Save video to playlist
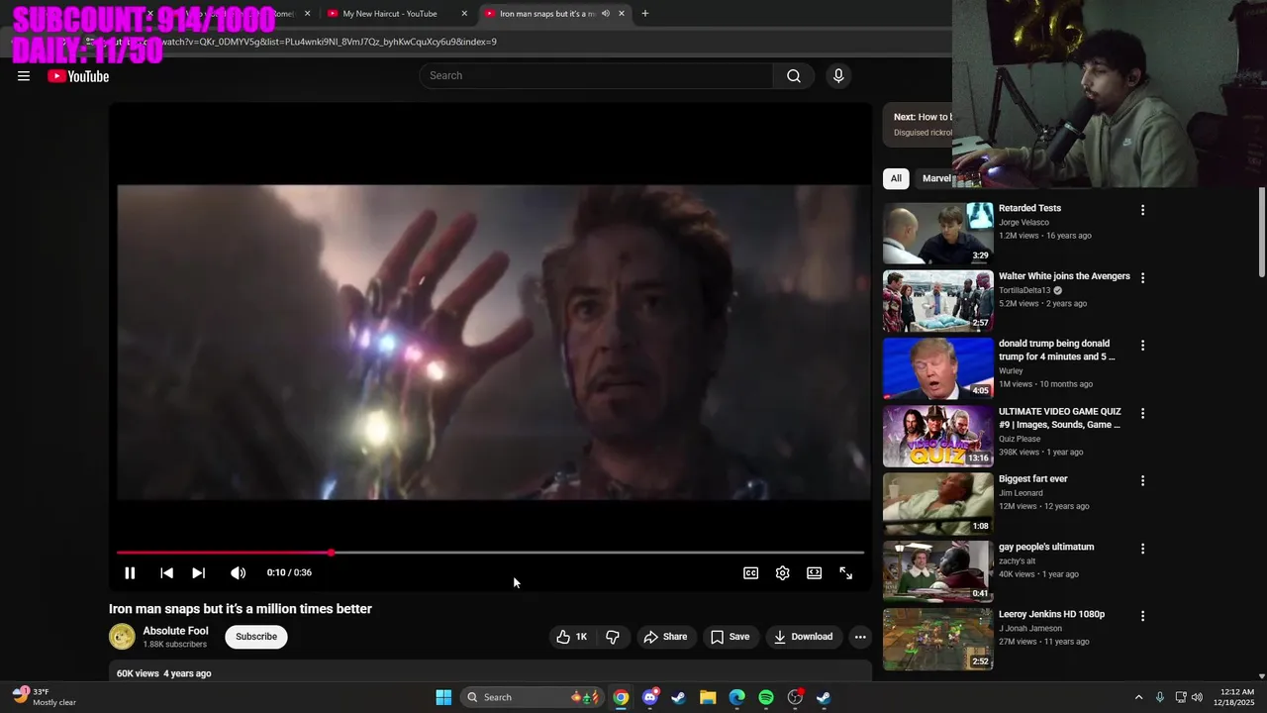 pos(731,637)
